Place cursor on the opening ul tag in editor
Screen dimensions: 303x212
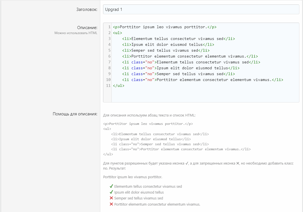tap(117, 33)
